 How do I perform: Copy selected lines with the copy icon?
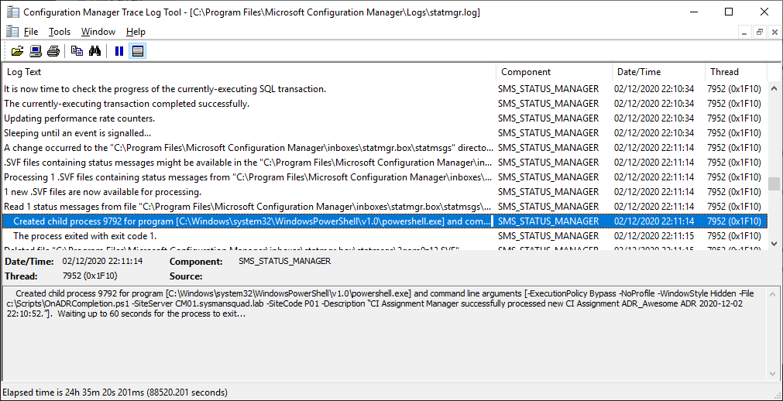[77, 51]
